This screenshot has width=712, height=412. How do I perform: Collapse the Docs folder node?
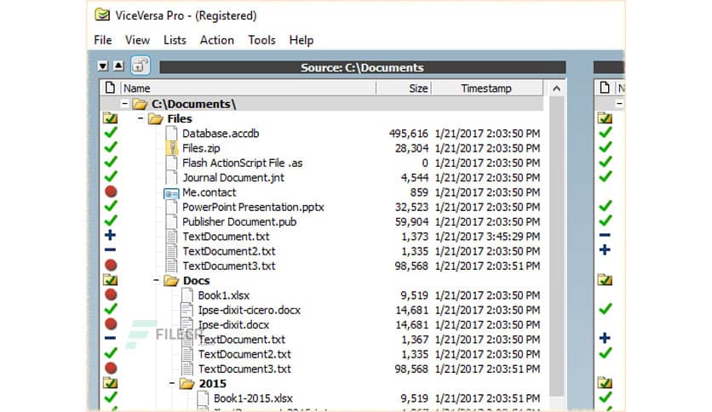click(156, 280)
